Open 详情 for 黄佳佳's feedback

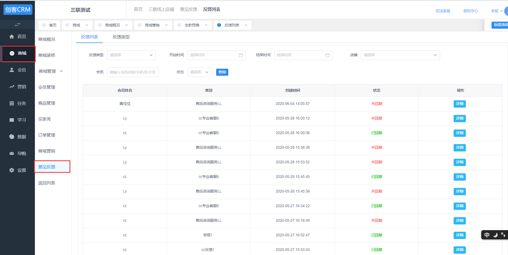tap(459, 104)
